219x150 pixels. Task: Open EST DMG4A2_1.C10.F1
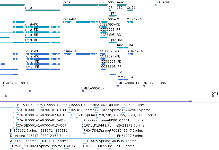point(66,149)
